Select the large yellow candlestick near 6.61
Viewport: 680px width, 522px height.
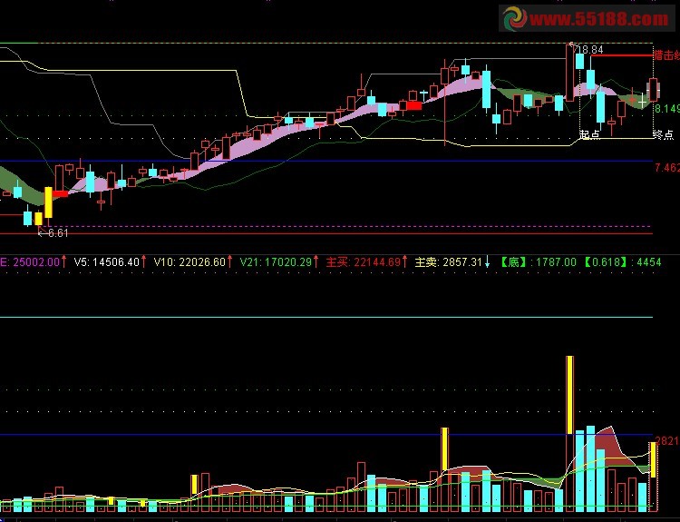click(49, 202)
